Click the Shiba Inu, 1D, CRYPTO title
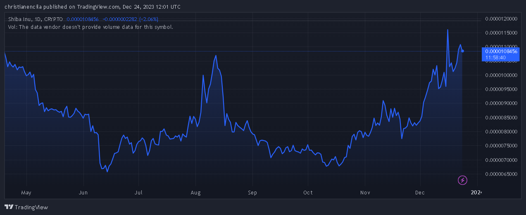The height and width of the screenshot is (215, 526). (35, 19)
